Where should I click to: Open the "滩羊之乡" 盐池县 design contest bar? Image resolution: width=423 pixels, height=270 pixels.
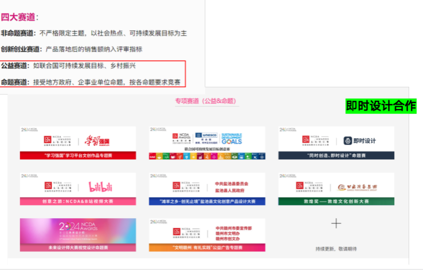coord(207,202)
